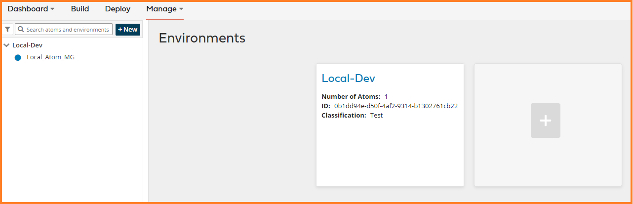The height and width of the screenshot is (204, 633).
Task: Click the Environments page heading
Action: click(202, 38)
